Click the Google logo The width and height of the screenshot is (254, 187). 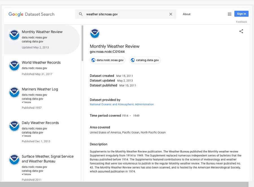[16, 14]
